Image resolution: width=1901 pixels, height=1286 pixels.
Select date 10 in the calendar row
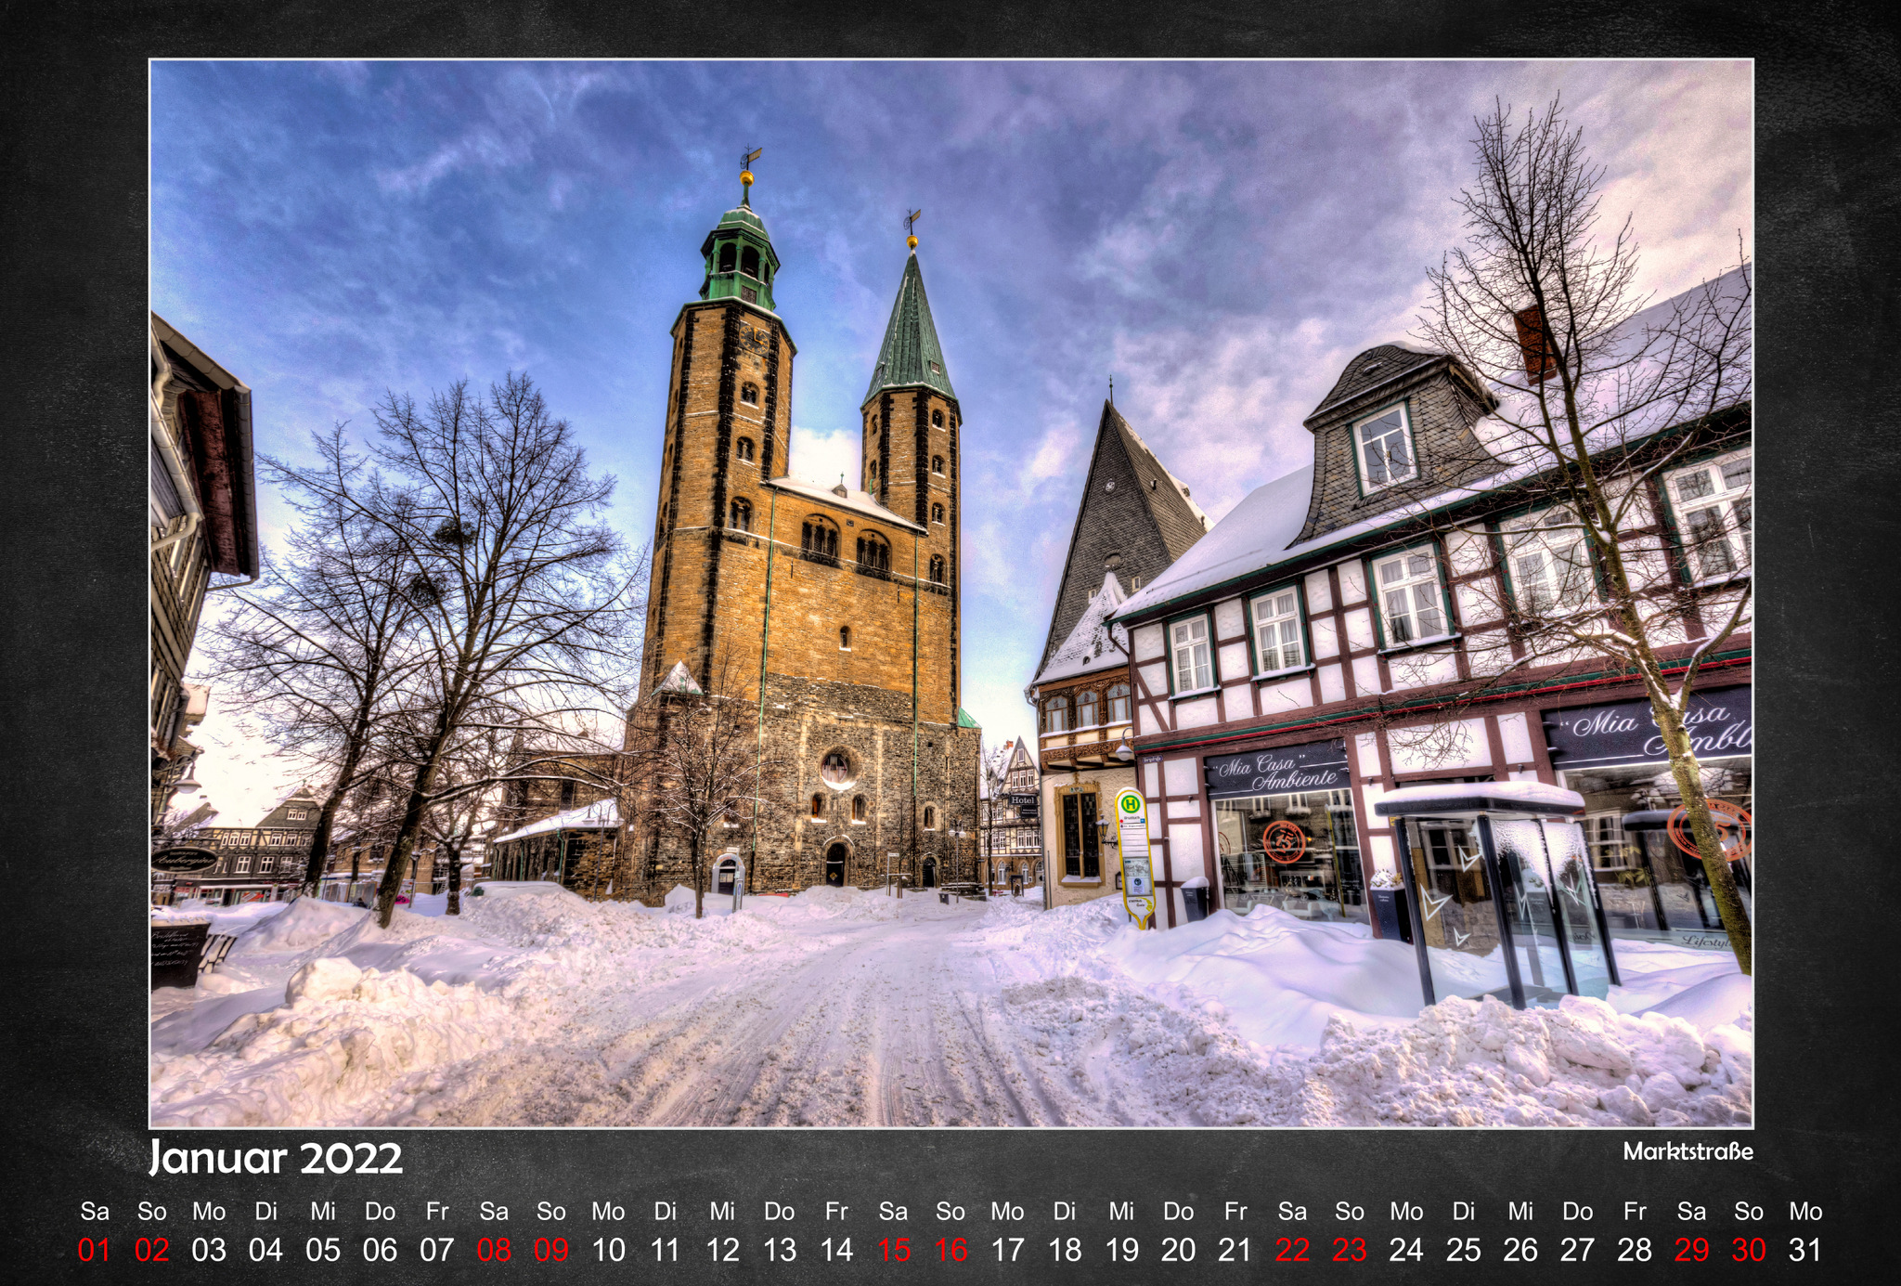tap(608, 1251)
